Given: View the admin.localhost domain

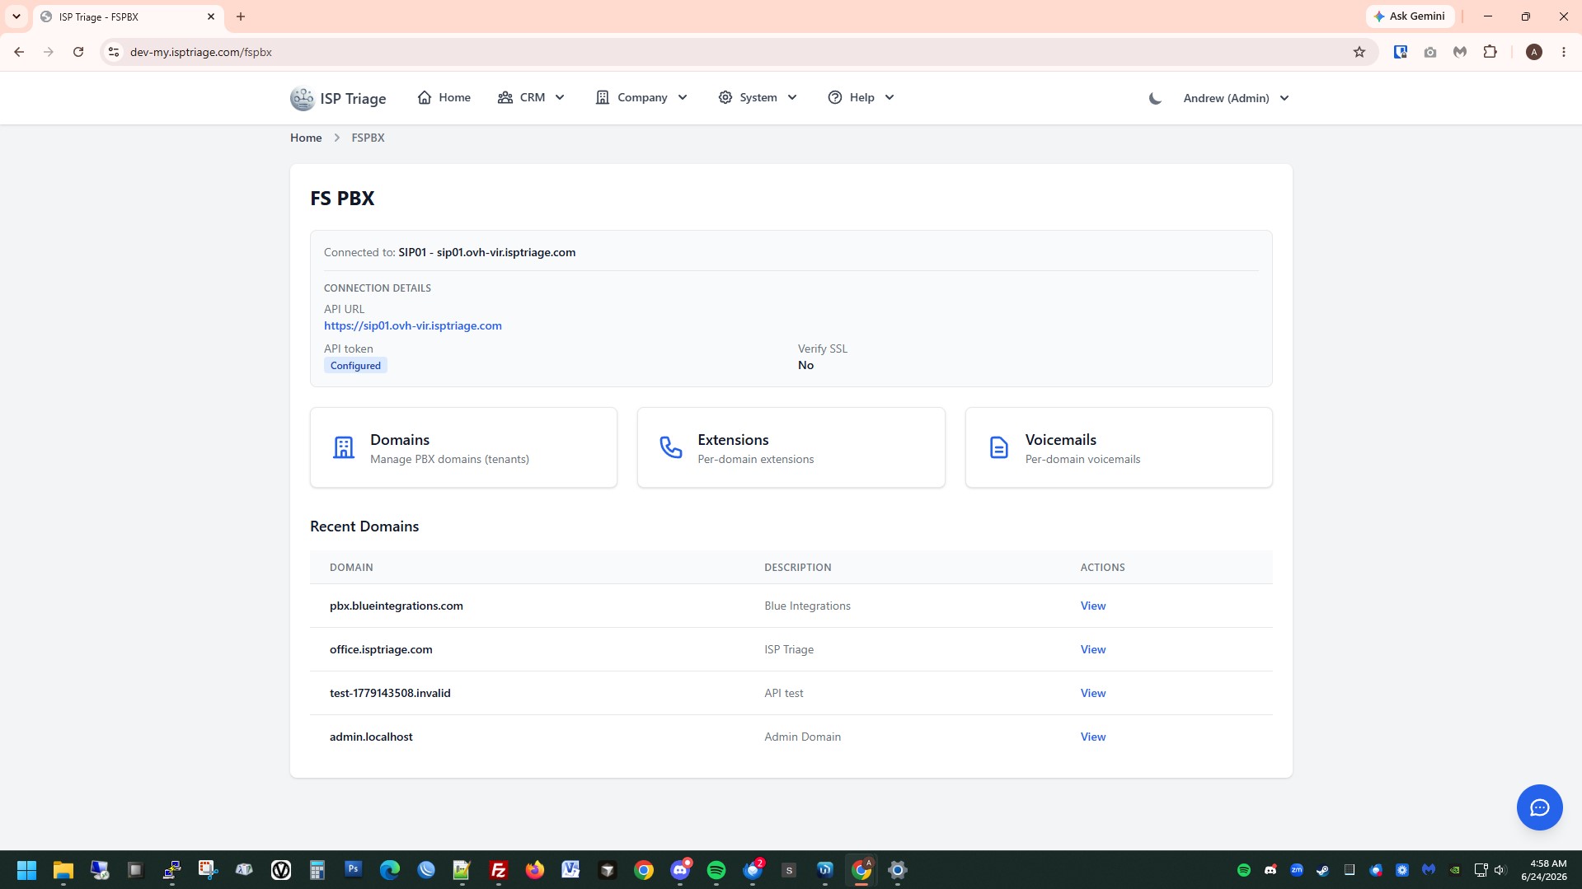Looking at the screenshot, I should [x=1093, y=737].
